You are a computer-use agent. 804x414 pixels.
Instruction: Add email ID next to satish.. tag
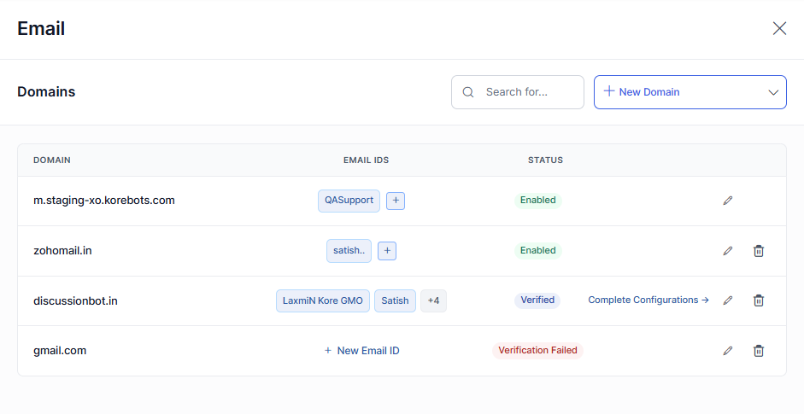(387, 251)
